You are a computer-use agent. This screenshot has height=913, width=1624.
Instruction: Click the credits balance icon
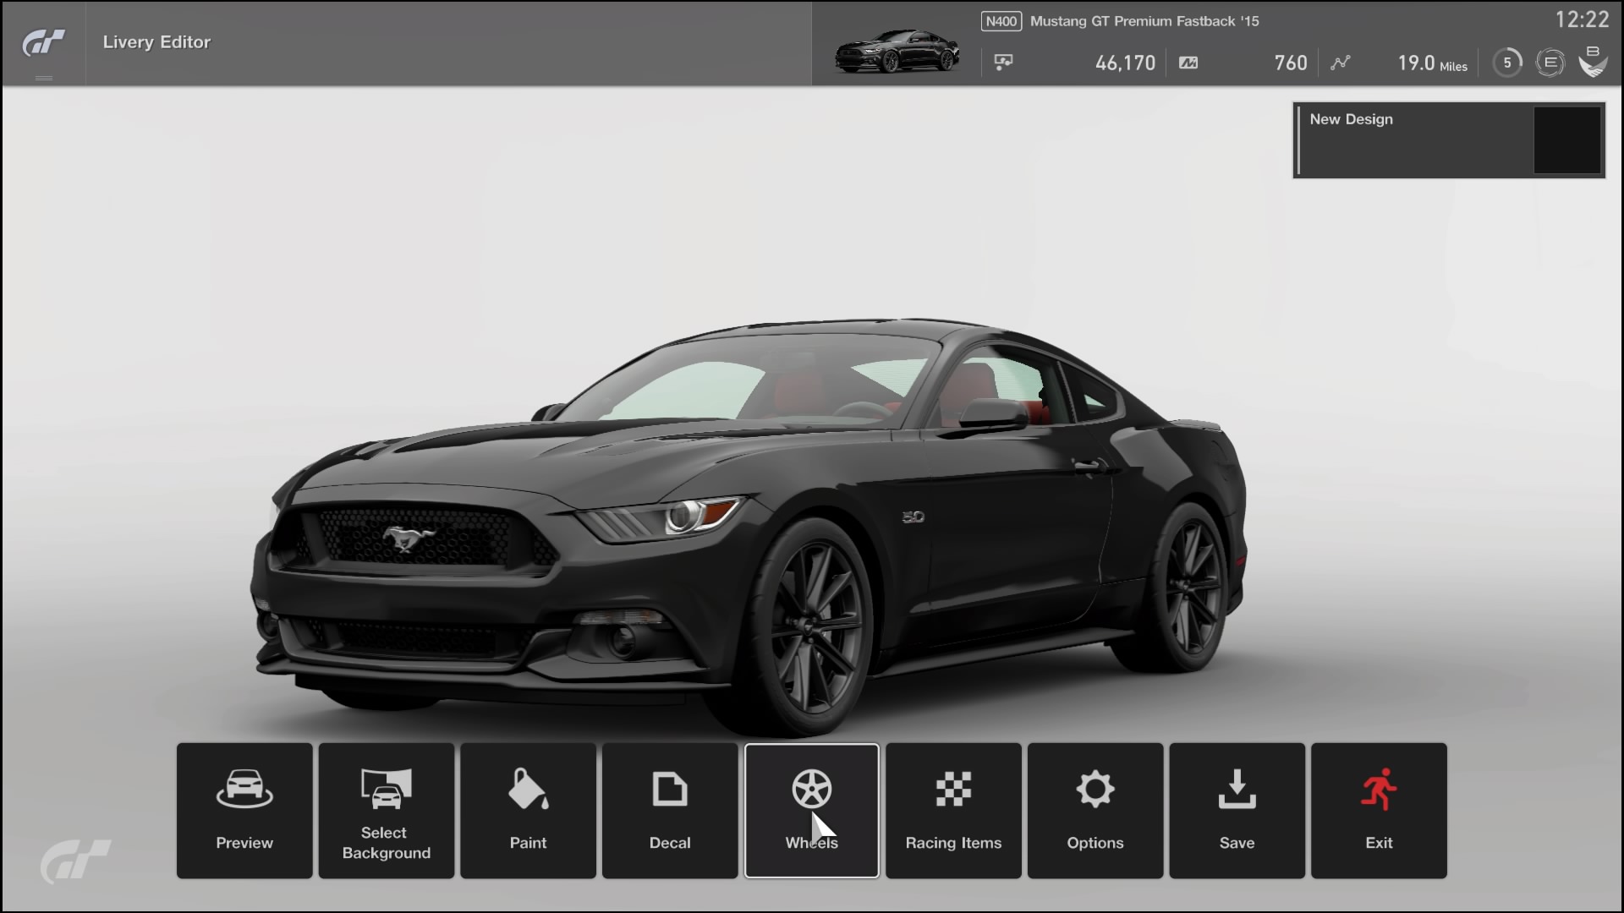pyautogui.click(x=1004, y=63)
